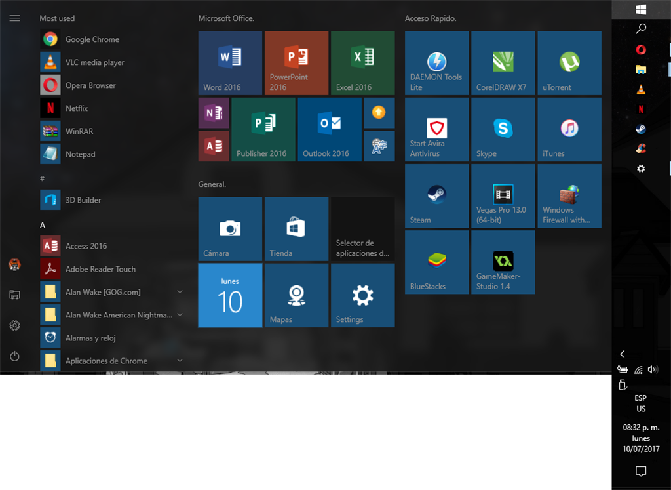Viewport: 671px width, 490px height.
Task: Open the Settings tile in General group
Action: pos(363,296)
